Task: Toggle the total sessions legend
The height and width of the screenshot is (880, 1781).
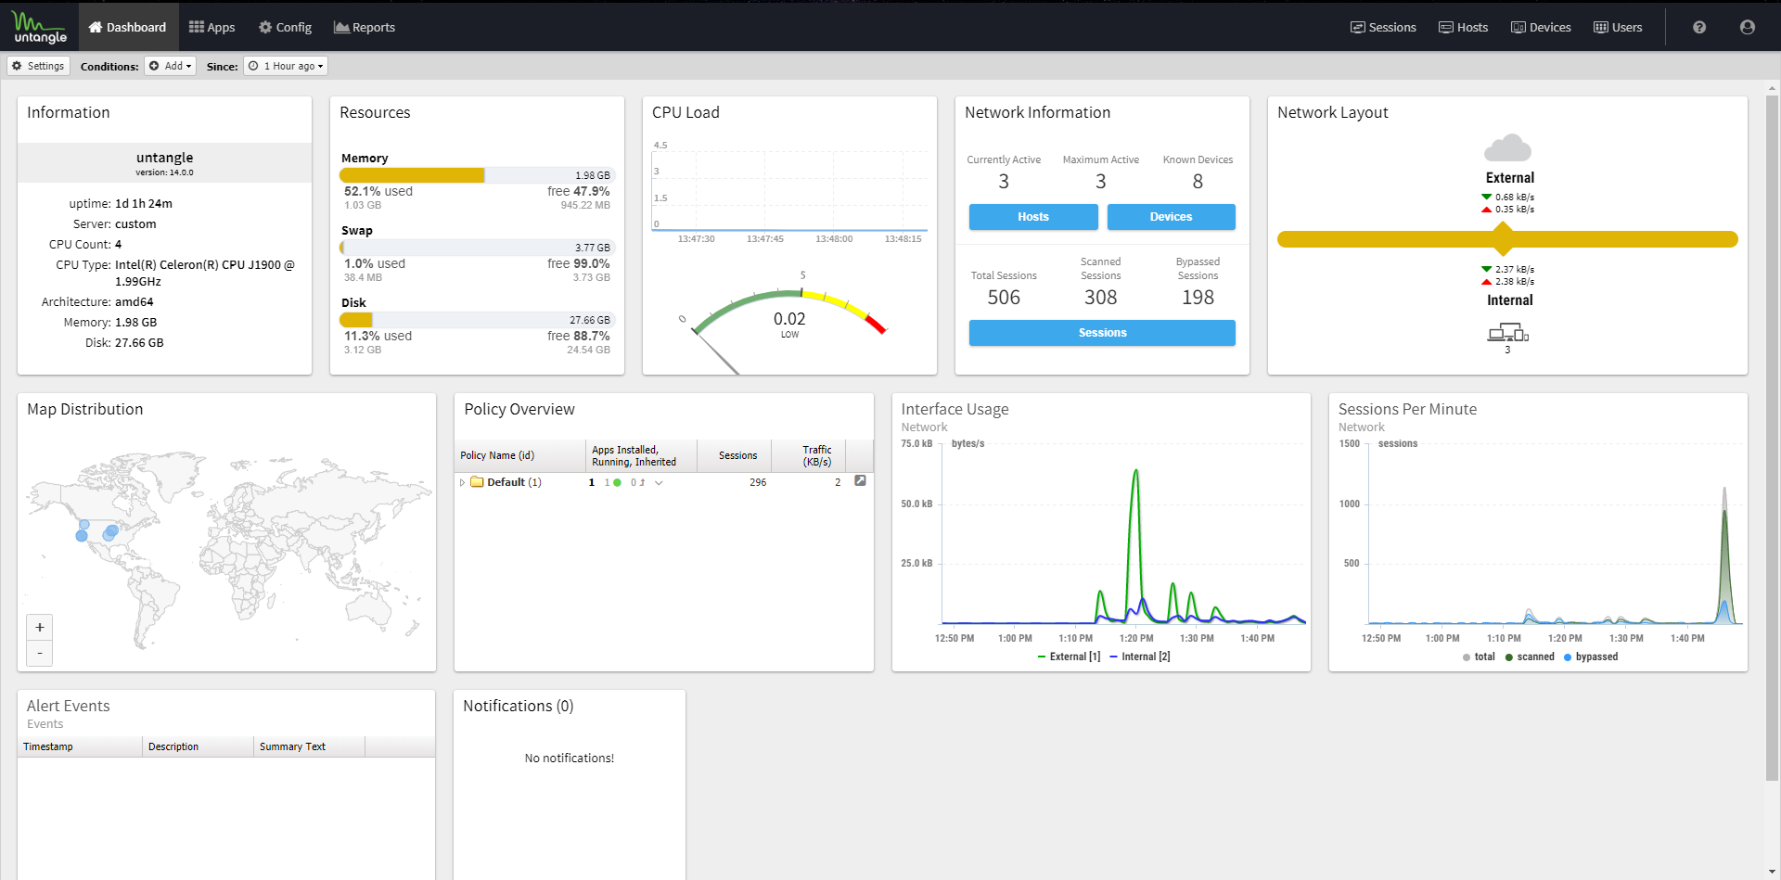Action: point(1480,657)
